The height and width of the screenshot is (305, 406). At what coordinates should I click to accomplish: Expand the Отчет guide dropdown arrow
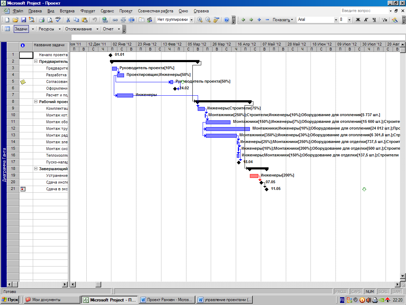pyautogui.click(x=119, y=29)
